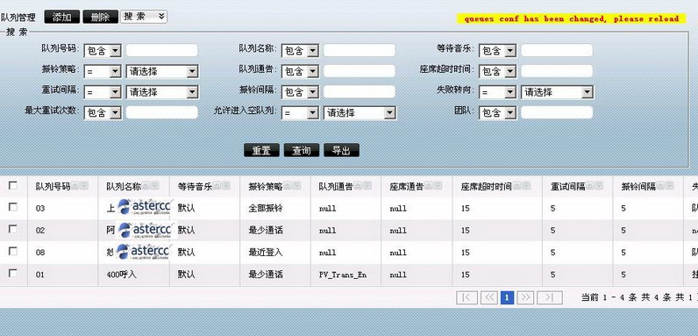
Task: Go to previous page of results
Action: tap(488, 297)
